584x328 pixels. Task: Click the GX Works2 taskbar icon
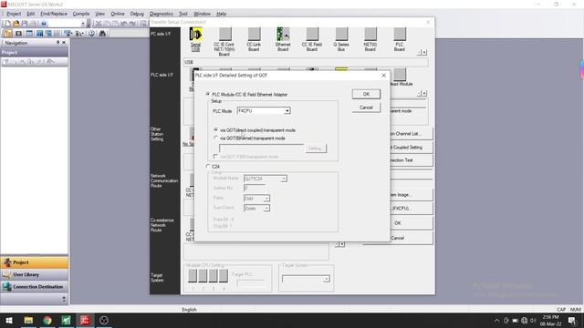85,320
